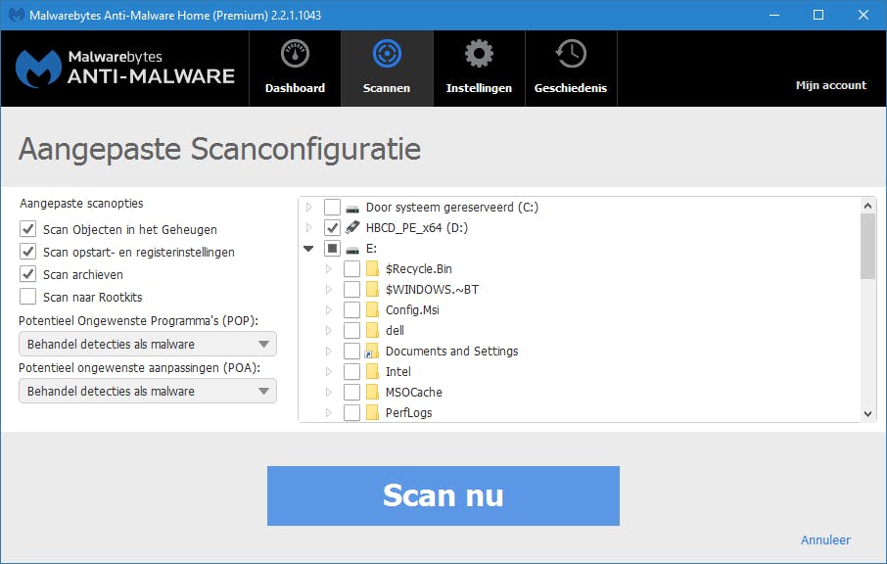Screen dimensions: 887x564
Task: Click the Intel folder icon
Action: 372,372
